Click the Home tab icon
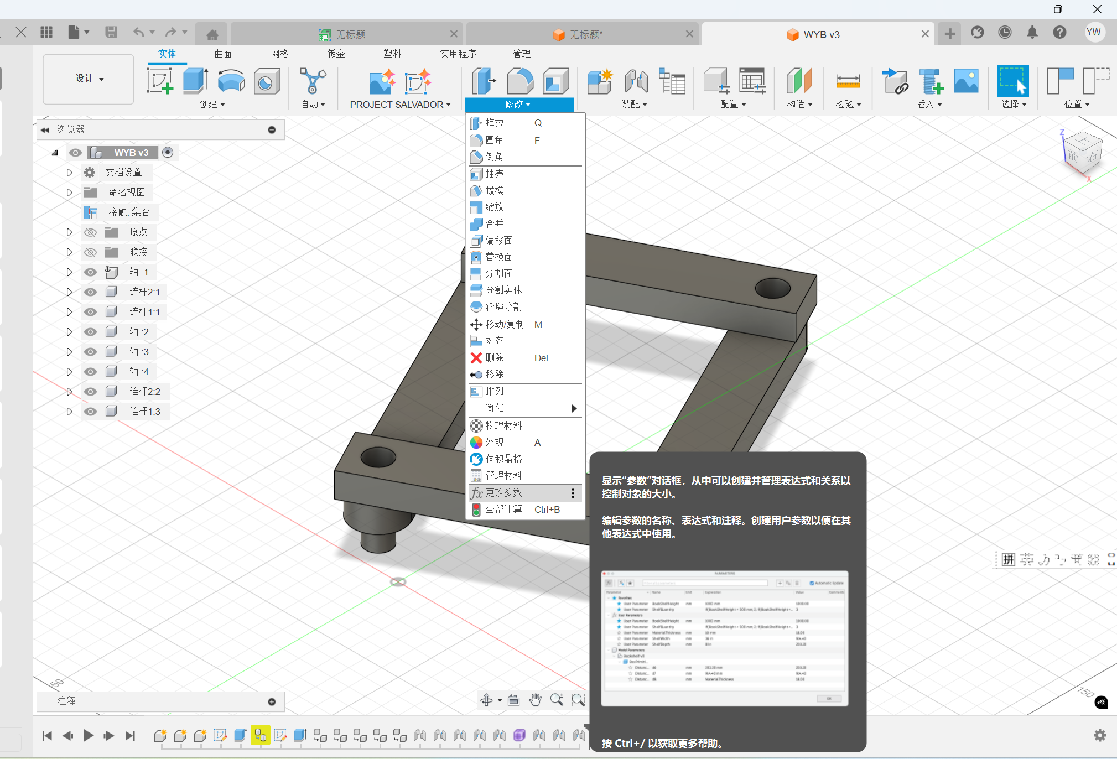The image size is (1117, 759). 212,35
